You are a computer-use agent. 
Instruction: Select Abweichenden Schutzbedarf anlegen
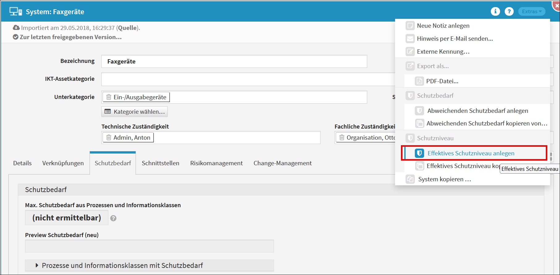477,111
